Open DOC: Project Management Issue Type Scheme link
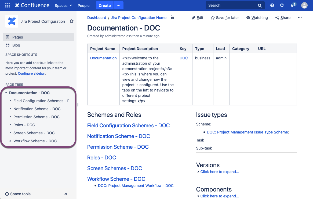The height and width of the screenshot is (199, 313). click(248, 132)
